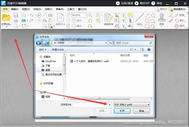The image size is (189, 127).
Task: Select the strikethrough text T icon
Action: (x=124, y=21)
